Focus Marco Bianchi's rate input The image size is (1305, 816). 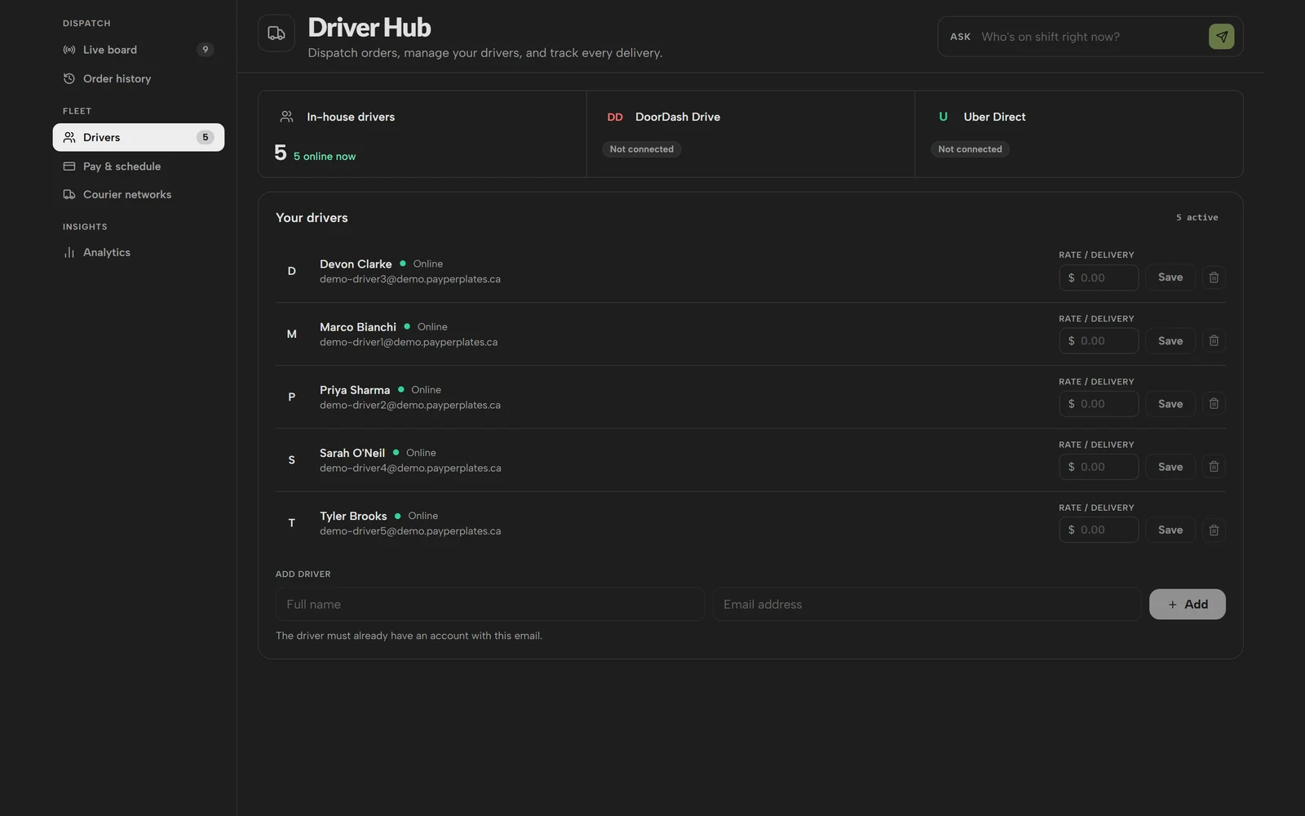pyautogui.click(x=1099, y=340)
